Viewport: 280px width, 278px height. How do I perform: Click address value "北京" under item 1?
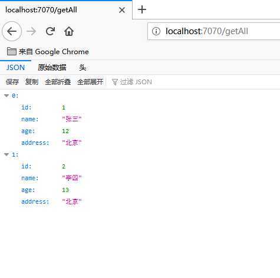click(x=72, y=201)
